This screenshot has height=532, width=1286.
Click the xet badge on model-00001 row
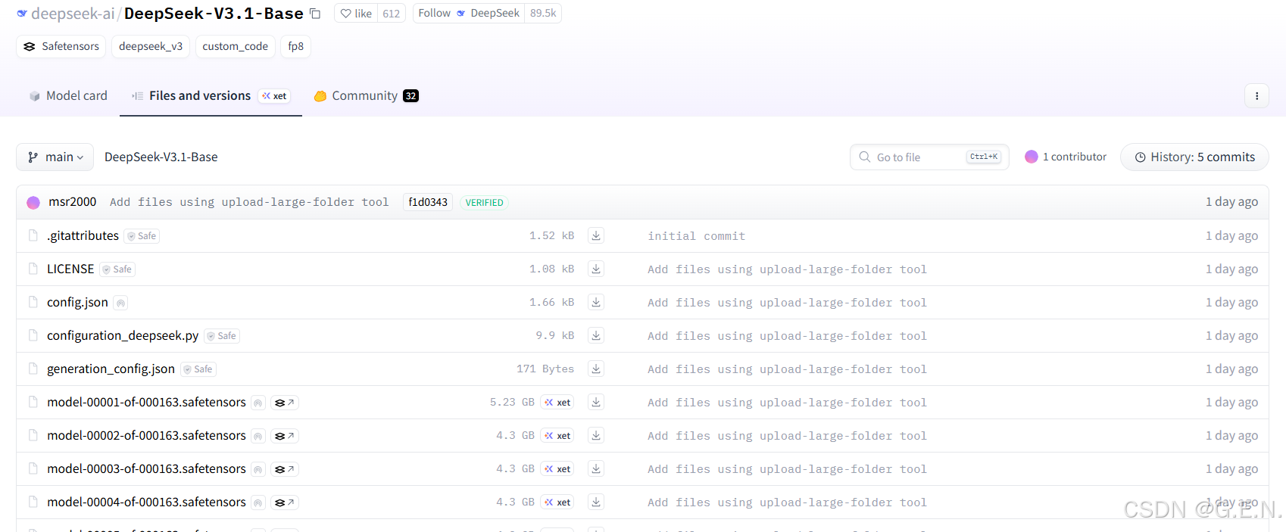click(x=557, y=403)
